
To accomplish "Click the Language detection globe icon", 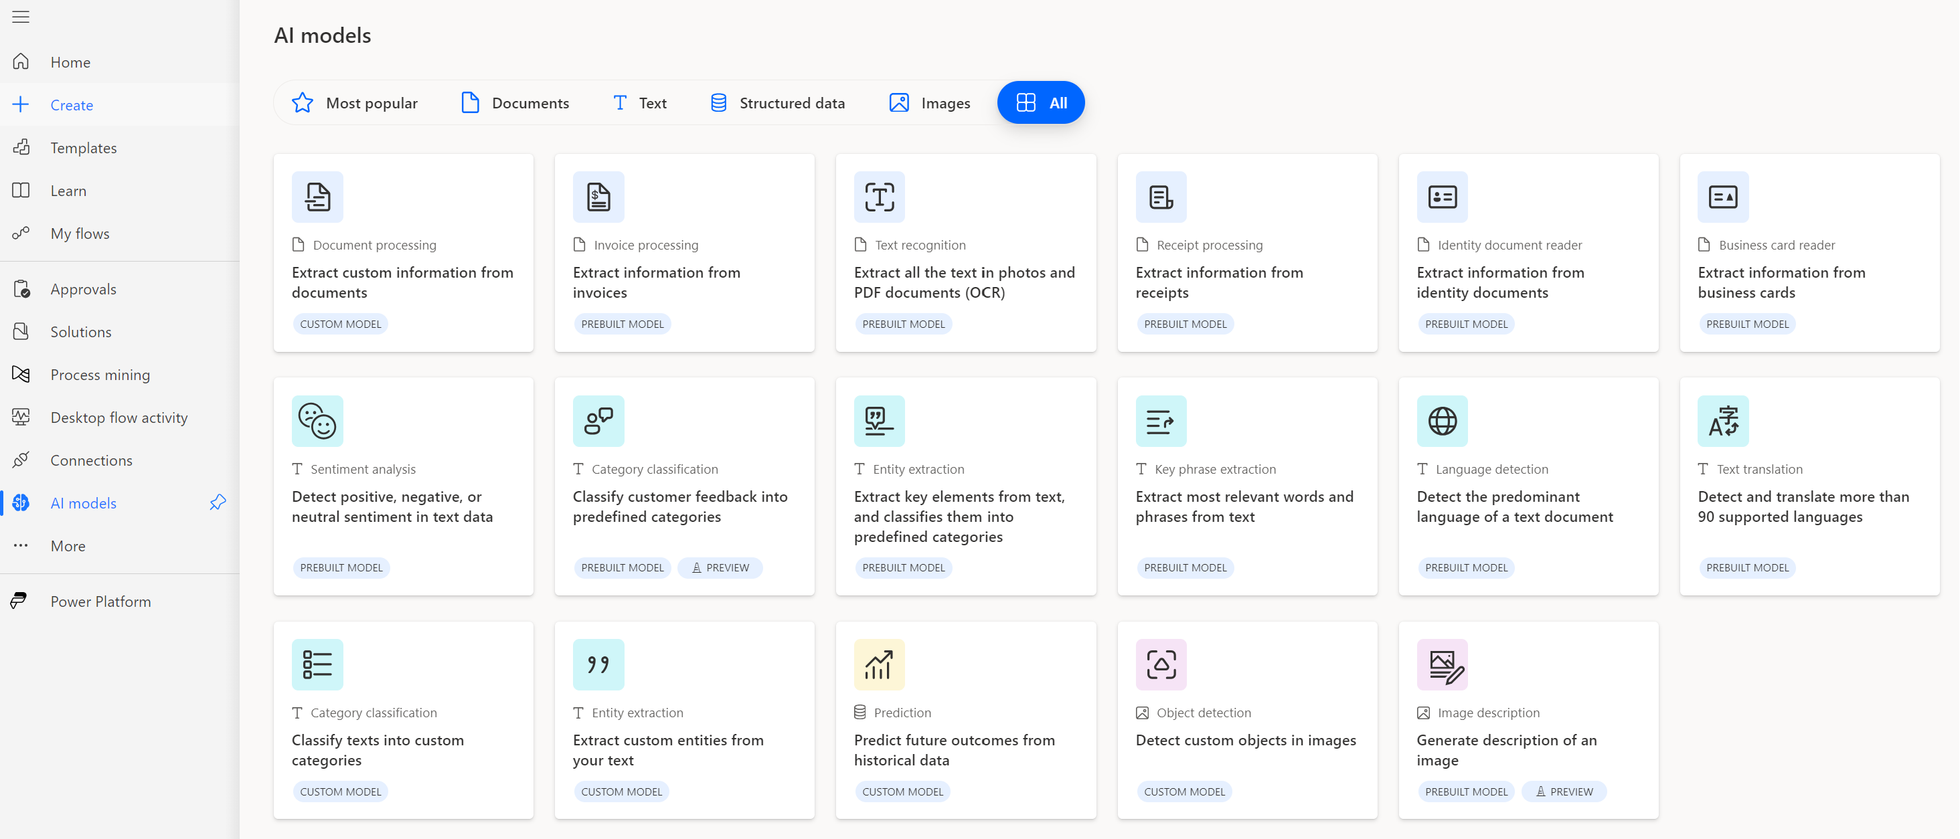I will coord(1443,419).
